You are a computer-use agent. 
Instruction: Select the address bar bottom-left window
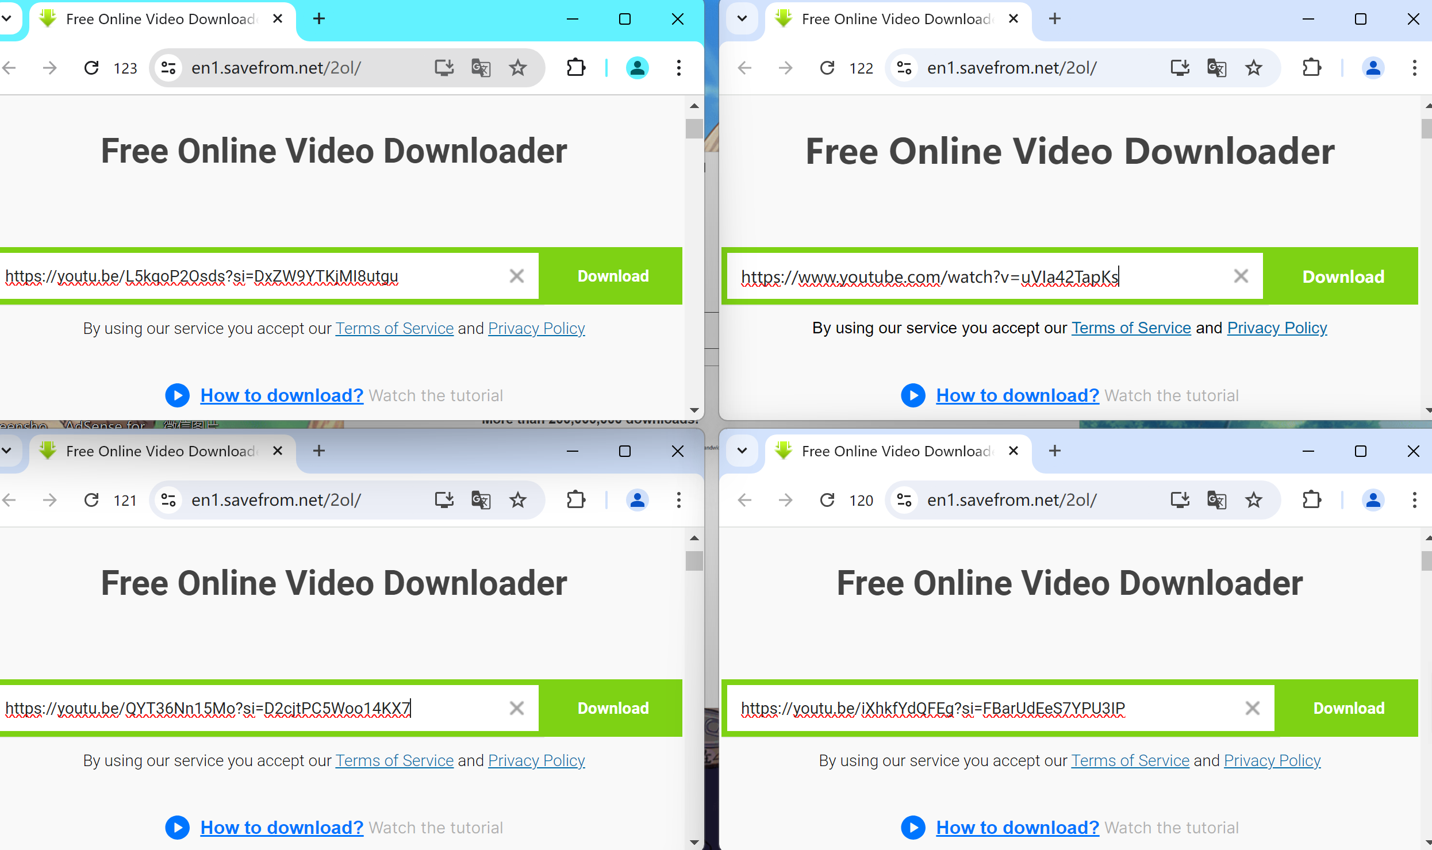[x=274, y=499]
